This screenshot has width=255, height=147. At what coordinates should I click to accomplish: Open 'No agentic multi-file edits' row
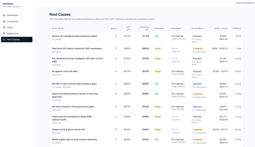[x=146, y=74]
